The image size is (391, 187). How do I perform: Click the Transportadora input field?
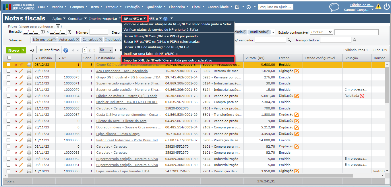[x=335, y=40]
